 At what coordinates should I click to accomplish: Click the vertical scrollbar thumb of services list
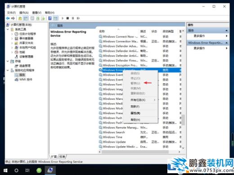coord(183,120)
